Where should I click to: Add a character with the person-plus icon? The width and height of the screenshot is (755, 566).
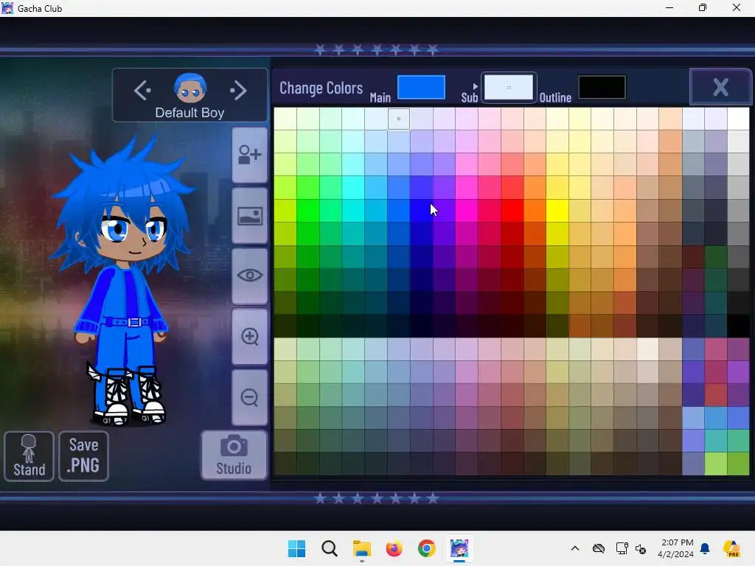click(x=249, y=155)
